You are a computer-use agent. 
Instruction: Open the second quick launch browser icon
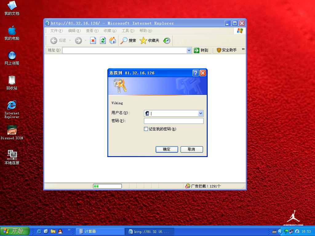pos(46,231)
